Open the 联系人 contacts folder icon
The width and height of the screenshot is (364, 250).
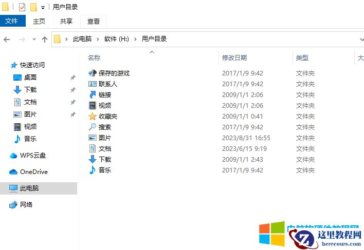tap(93, 84)
